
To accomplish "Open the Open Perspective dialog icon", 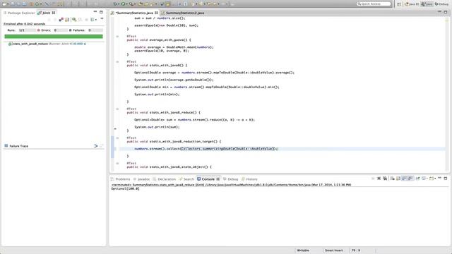I will pyautogui.click(x=399, y=4).
